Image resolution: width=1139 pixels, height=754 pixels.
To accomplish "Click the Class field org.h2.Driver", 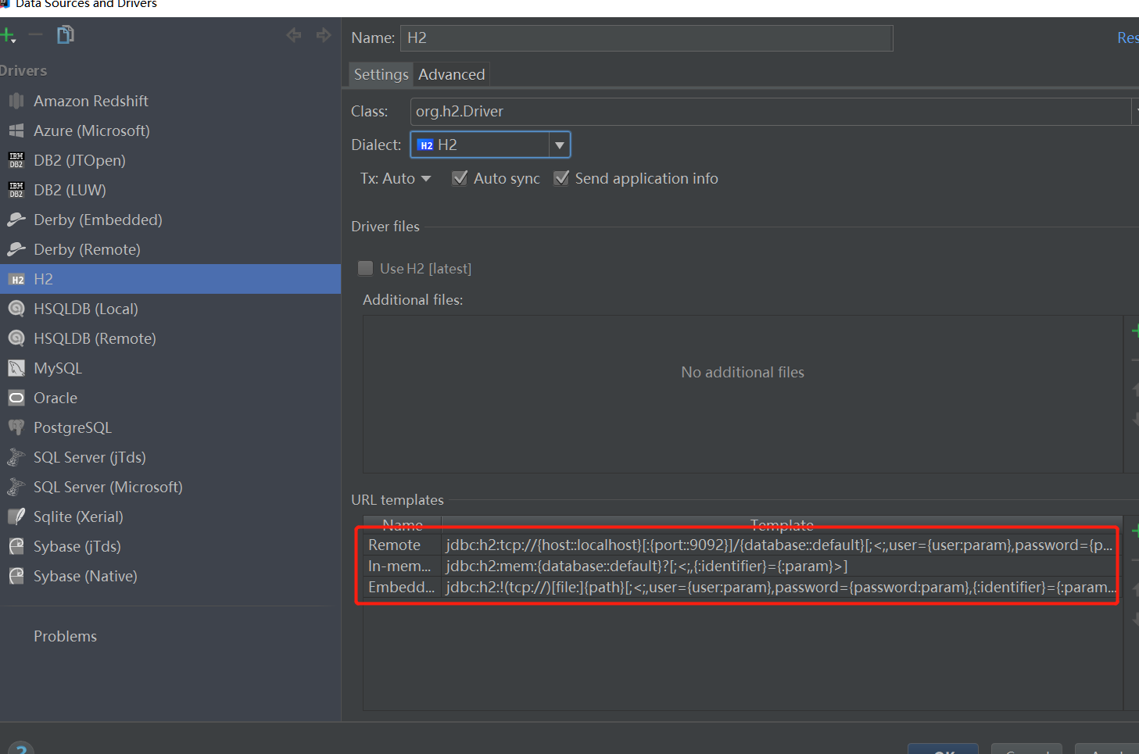I will pyautogui.click(x=771, y=111).
